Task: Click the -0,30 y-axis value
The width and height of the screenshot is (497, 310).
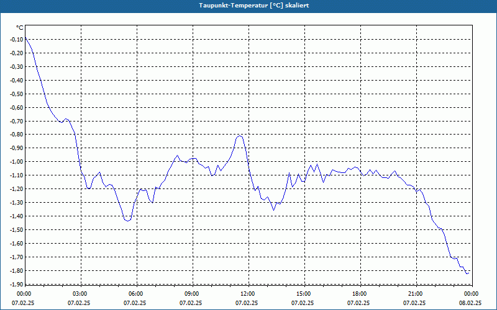Action: (x=17, y=67)
